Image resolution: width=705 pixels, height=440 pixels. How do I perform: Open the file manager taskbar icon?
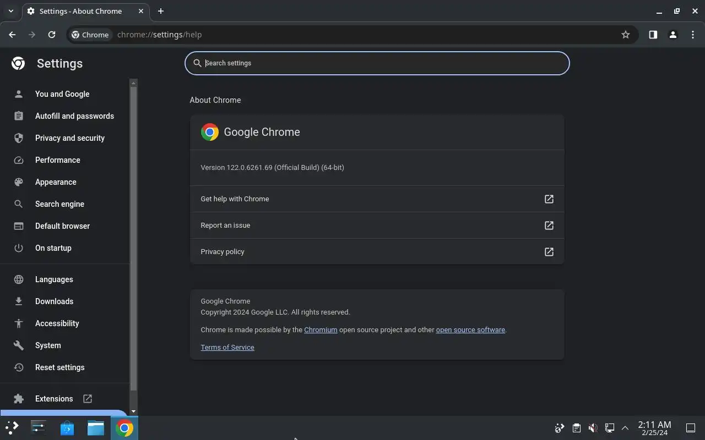[x=96, y=427]
